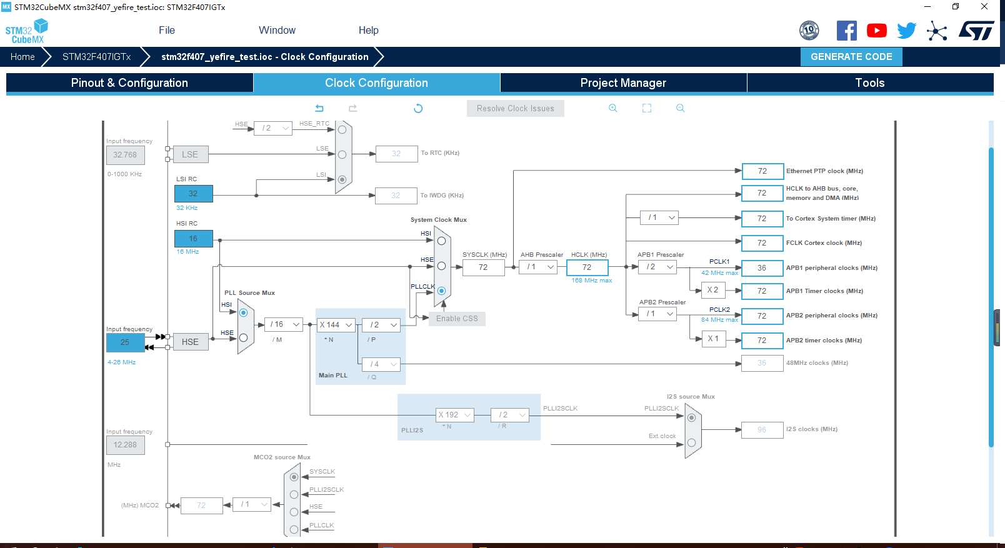Click the Clock Configuration file breadcrumb
The height and width of the screenshot is (548, 1005).
265,57
